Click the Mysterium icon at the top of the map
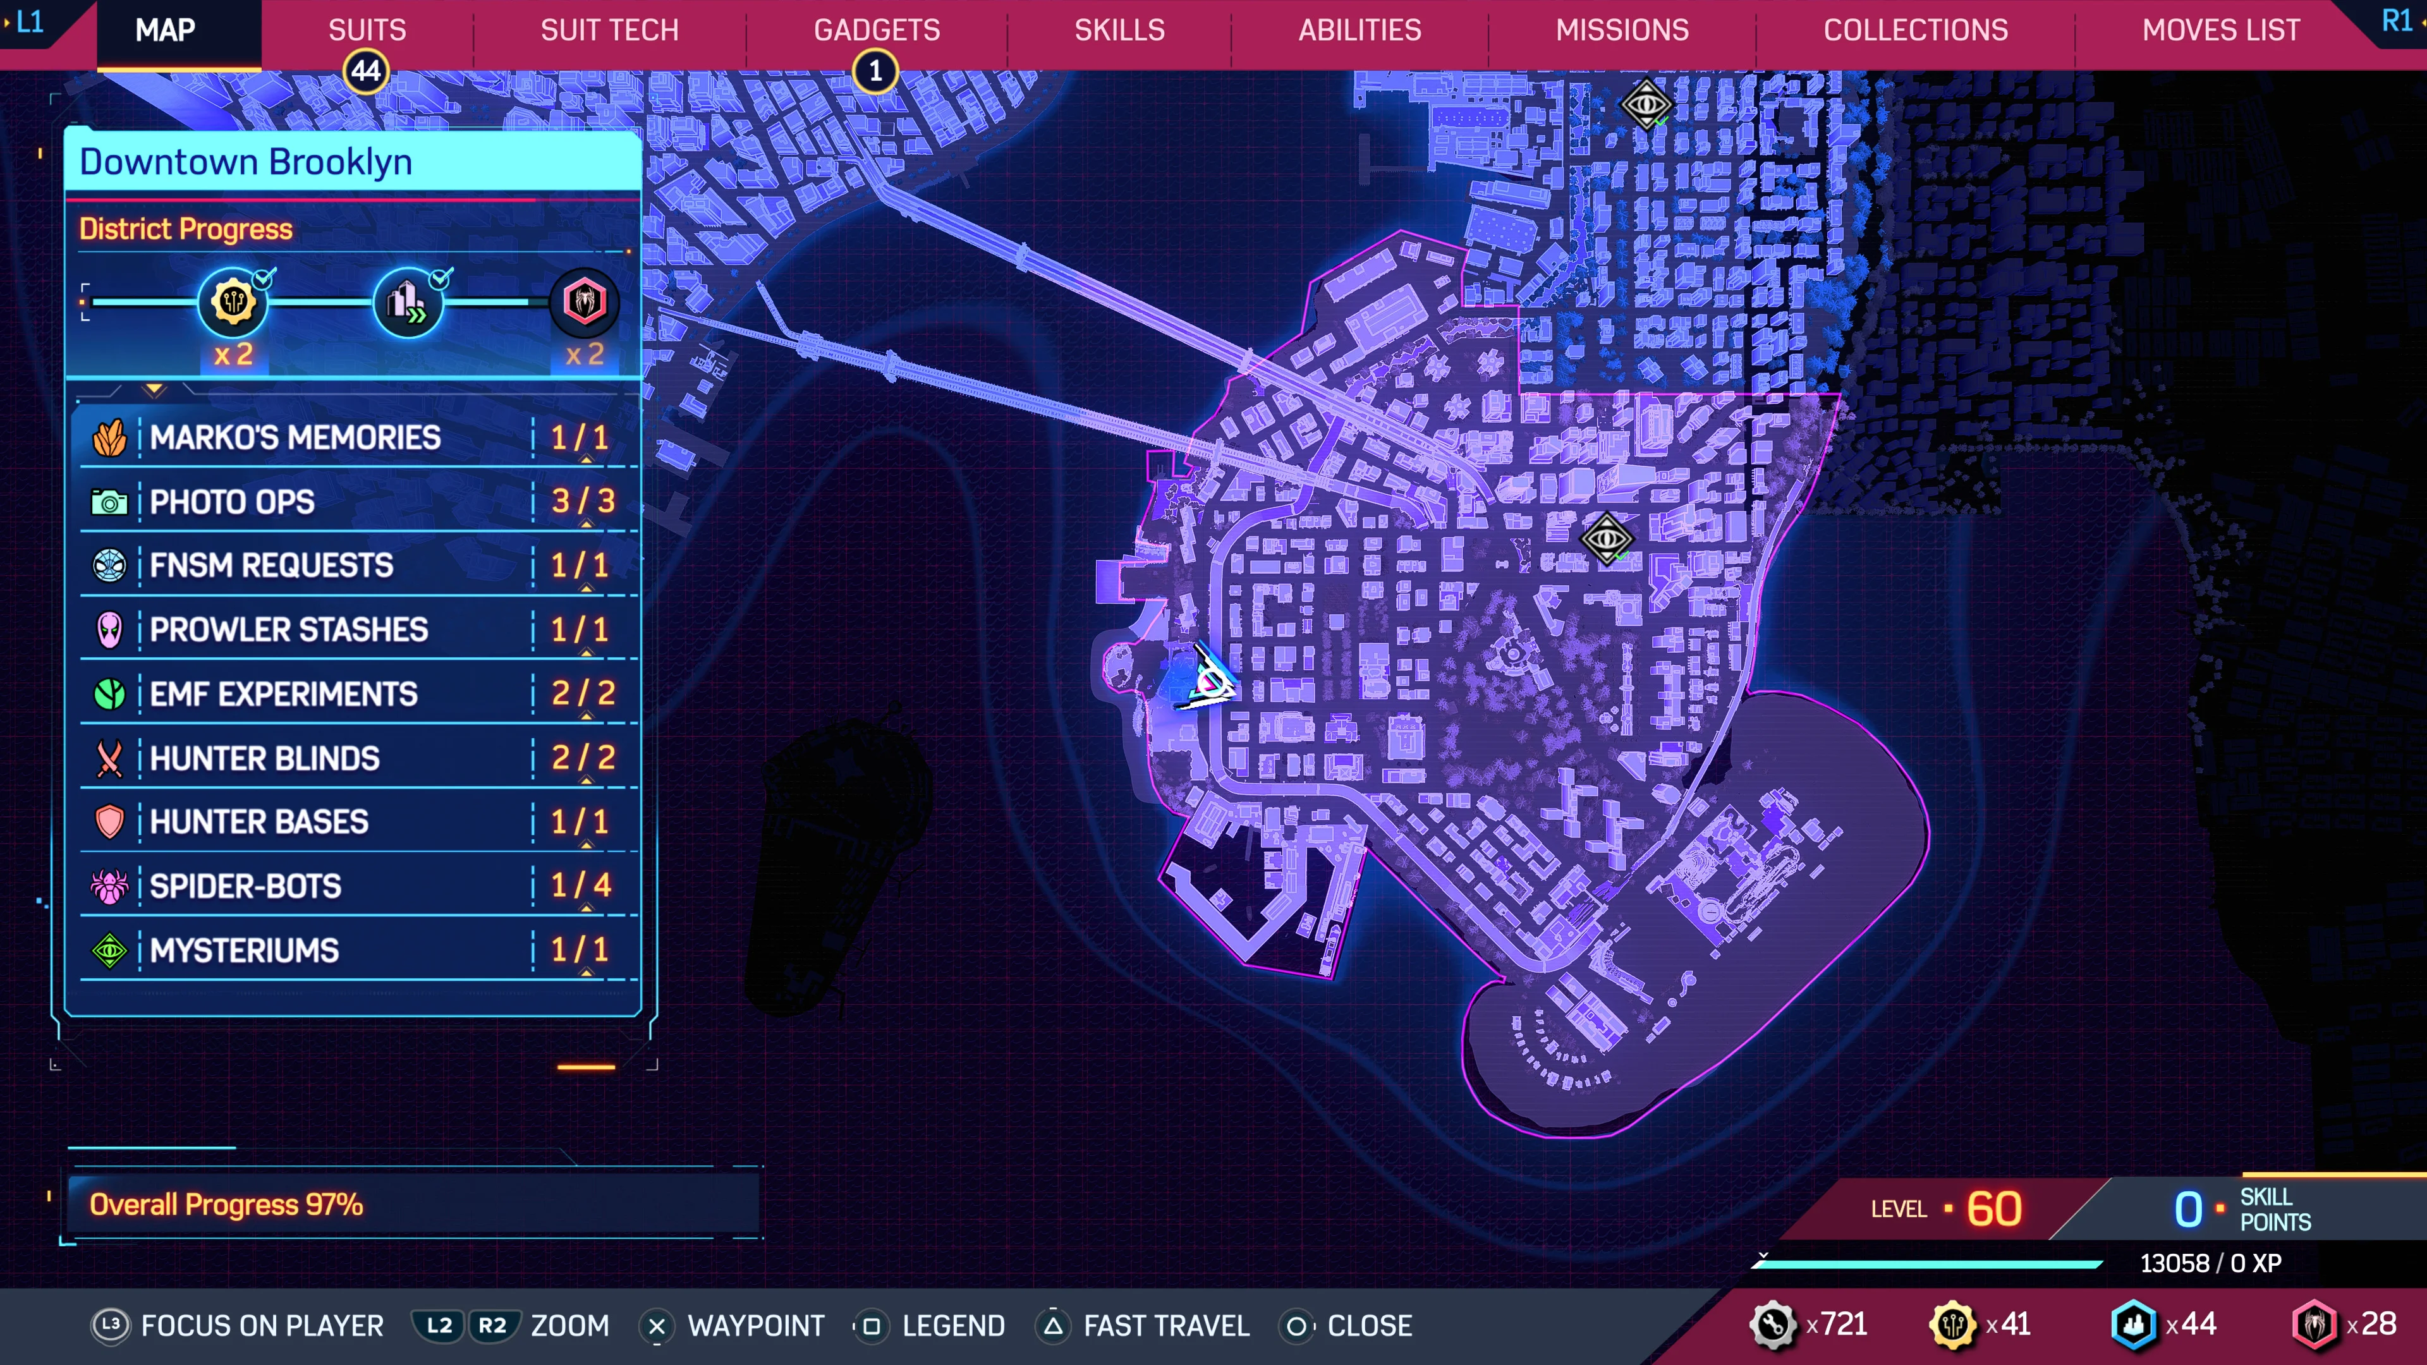This screenshot has height=1365, width=2427. coord(1646,104)
